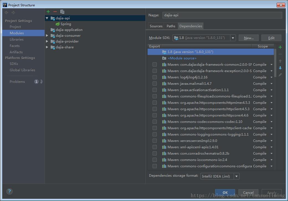This screenshot has height=201, width=288.
Task: Click the module Name input field
Action: tap(222, 15)
